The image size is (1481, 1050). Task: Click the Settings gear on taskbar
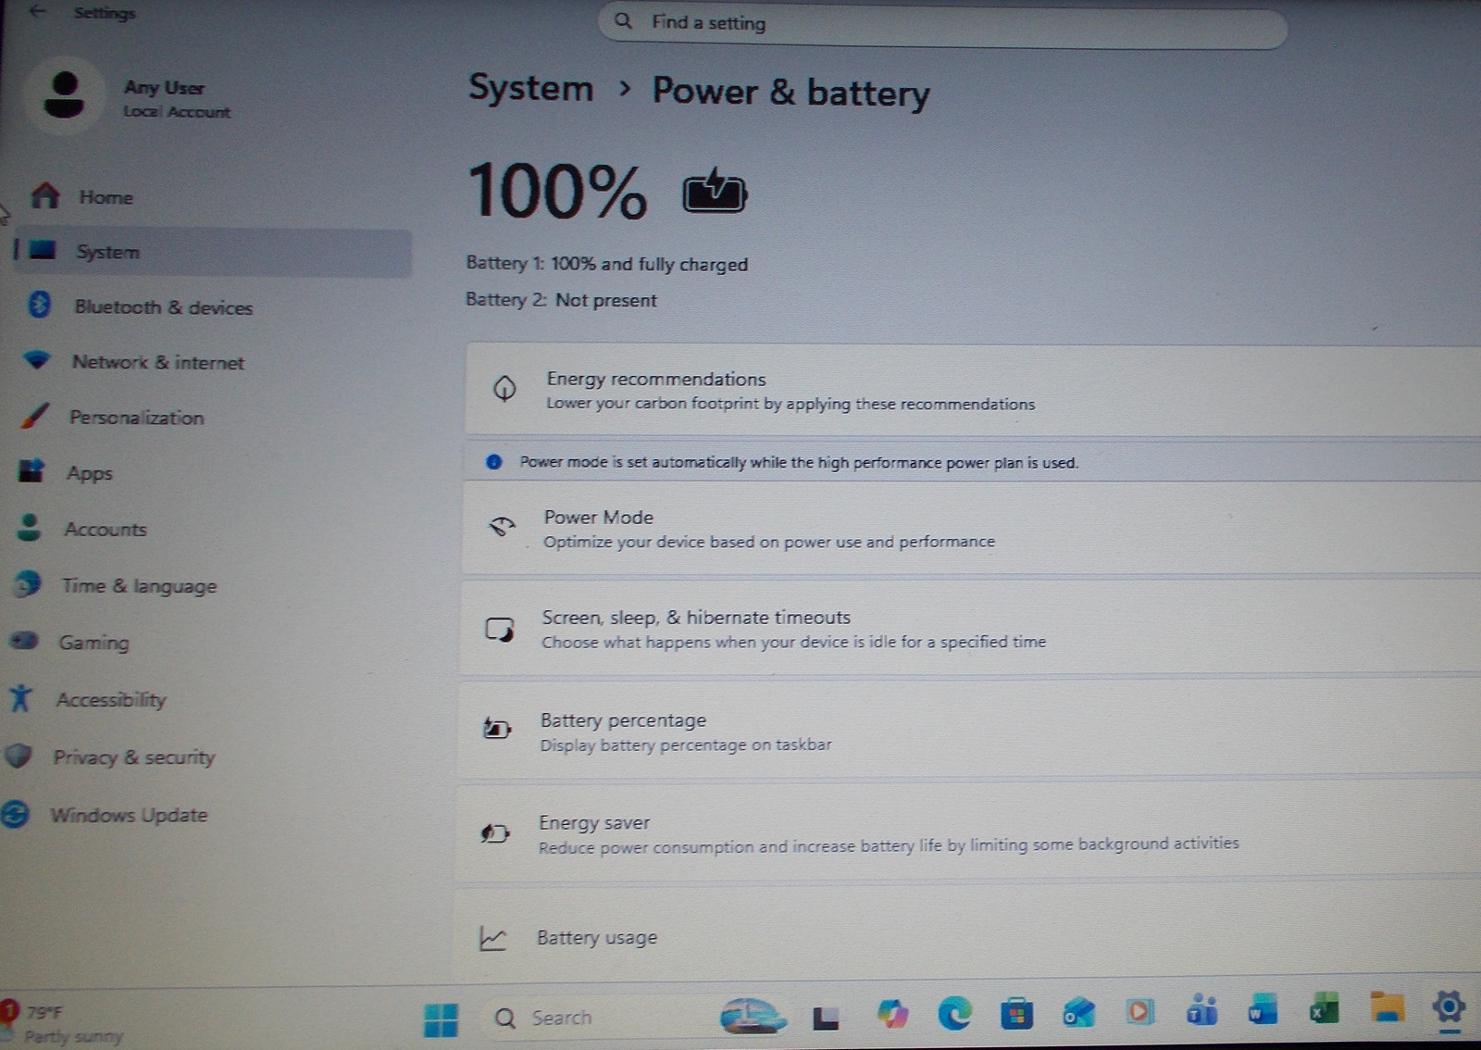1449,1006
